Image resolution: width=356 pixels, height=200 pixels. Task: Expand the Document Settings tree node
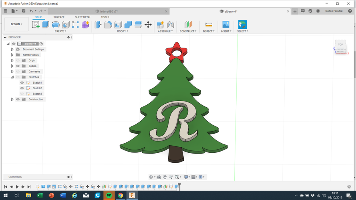pos(12,49)
